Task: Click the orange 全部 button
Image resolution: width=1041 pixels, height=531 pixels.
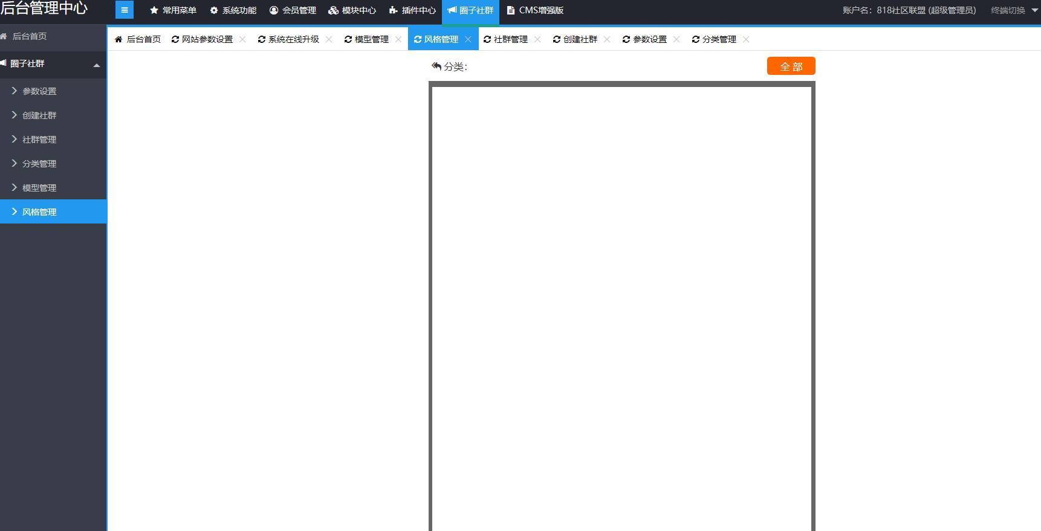Action: (x=791, y=66)
